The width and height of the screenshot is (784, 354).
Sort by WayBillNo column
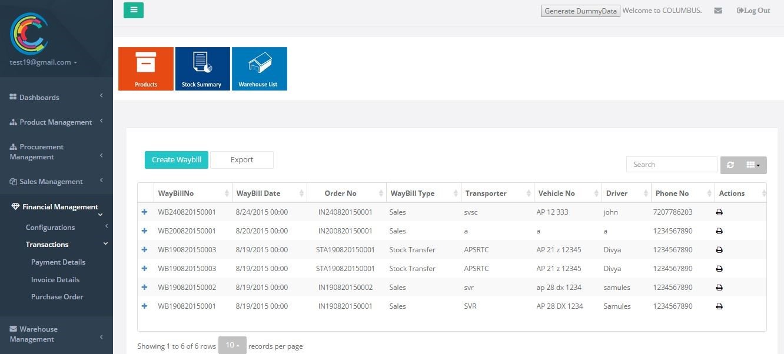(x=192, y=193)
